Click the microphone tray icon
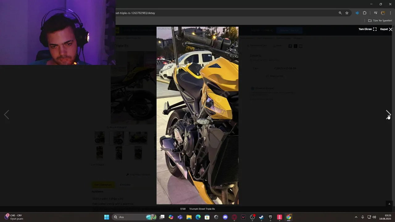This screenshot has width=395, height=222. (x=363, y=217)
